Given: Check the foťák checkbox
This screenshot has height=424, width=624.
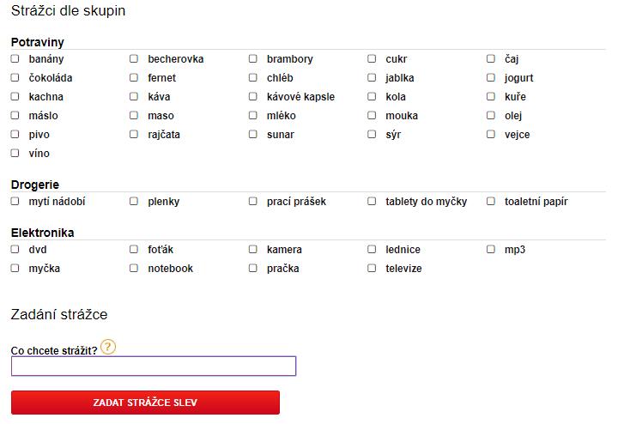Looking at the screenshot, I should pyautogui.click(x=134, y=249).
